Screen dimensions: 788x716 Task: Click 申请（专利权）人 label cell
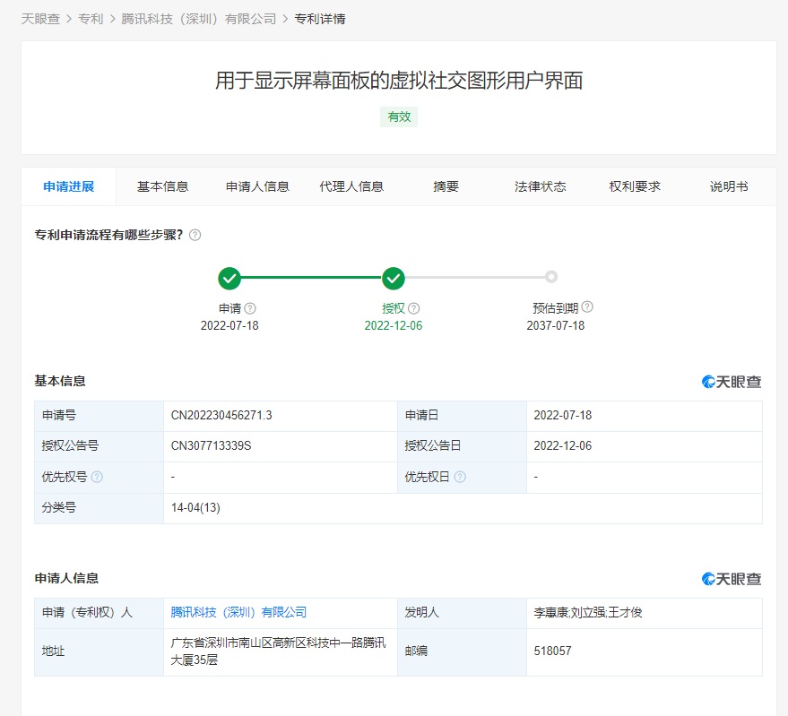(99, 613)
